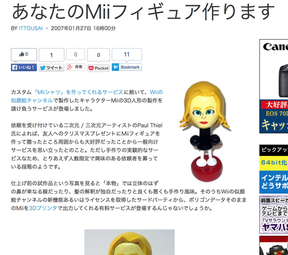Open the Hatena bookmark count showing 11

click(x=127, y=55)
